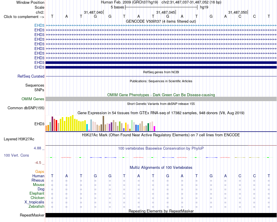The image size is (277, 222).
Task: Click 'Short Genetic Variants from dbSNP' title
Action: tap(161, 104)
